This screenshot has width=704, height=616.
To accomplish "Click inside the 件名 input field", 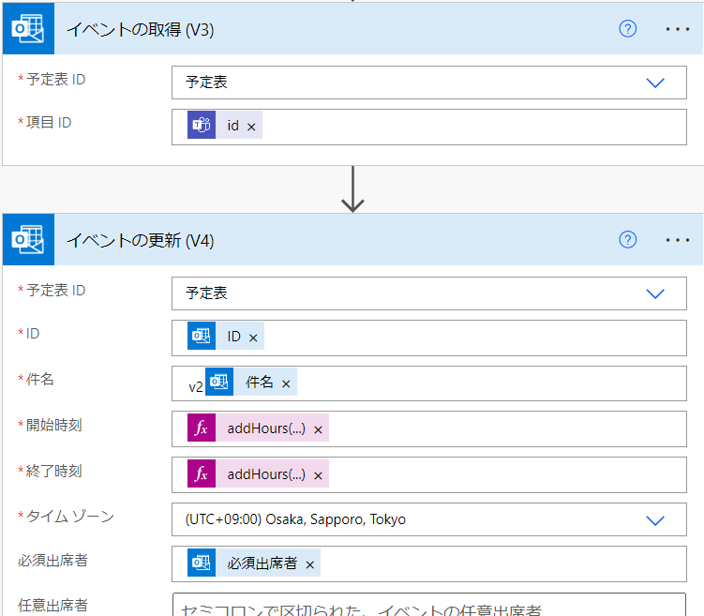I will click(429, 383).
